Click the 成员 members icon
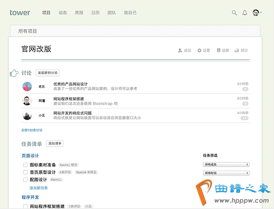The image size is (274, 209). (180, 51)
